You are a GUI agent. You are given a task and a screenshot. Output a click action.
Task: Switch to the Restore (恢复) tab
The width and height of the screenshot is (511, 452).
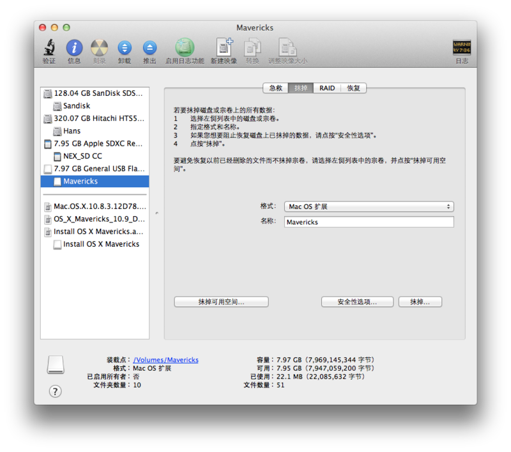click(353, 88)
